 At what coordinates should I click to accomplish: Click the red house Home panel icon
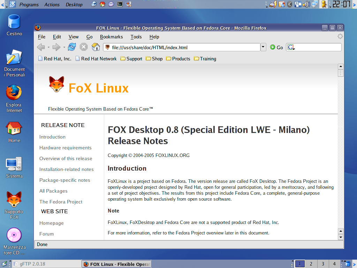point(102,4)
